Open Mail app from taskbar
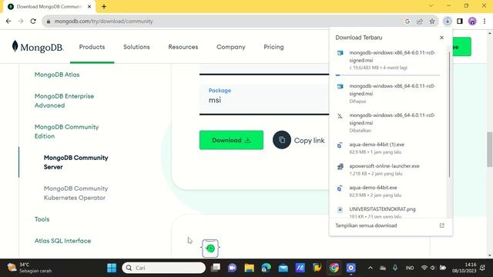 coord(283,268)
